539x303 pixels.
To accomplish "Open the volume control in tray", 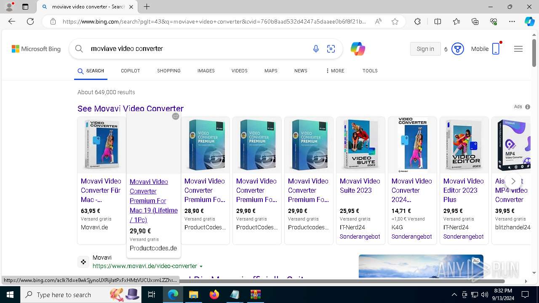I will pos(484,295).
